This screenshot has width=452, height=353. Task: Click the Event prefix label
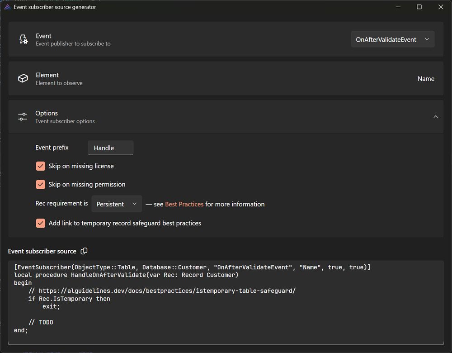click(x=52, y=147)
